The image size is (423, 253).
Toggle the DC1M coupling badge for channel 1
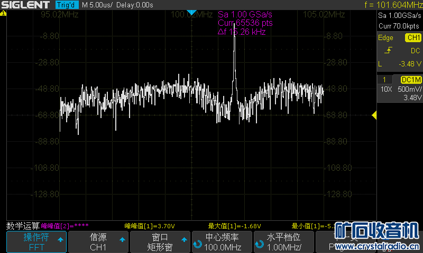pyautogui.click(x=411, y=80)
